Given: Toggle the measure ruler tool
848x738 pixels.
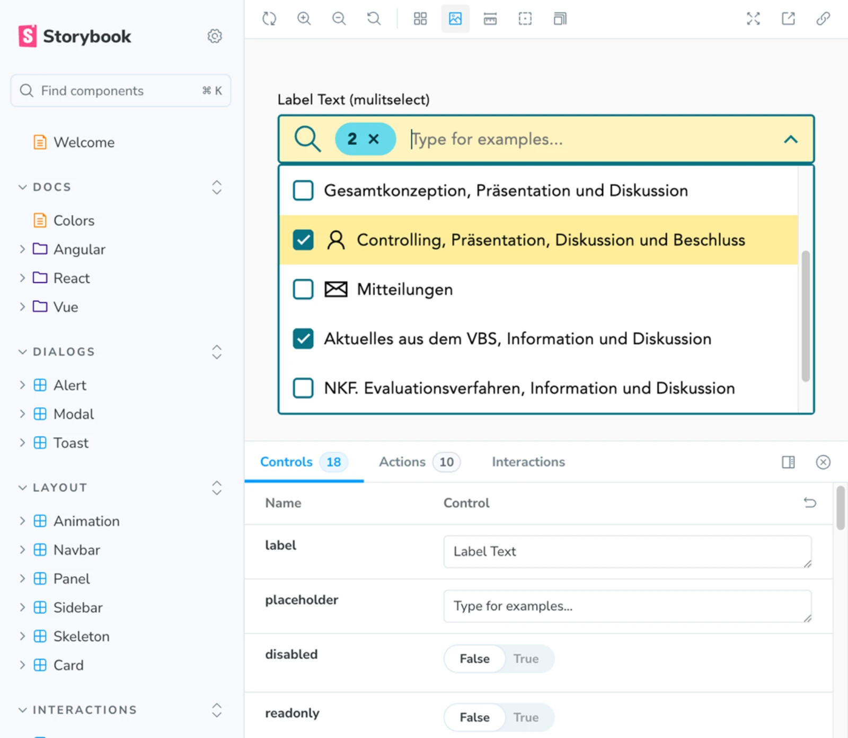Looking at the screenshot, I should [x=490, y=19].
